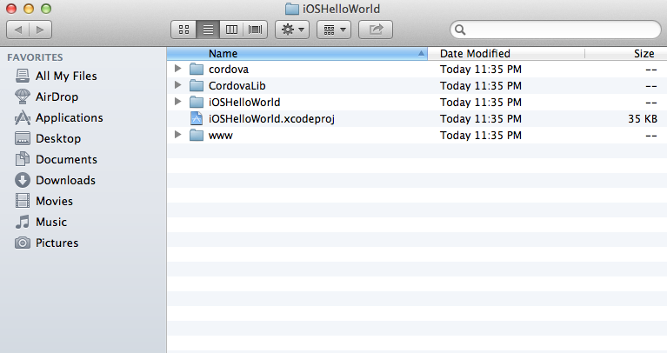667x353 pixels.
Task: Open All My Files in sidebar
Action: (x=66, y=77)
